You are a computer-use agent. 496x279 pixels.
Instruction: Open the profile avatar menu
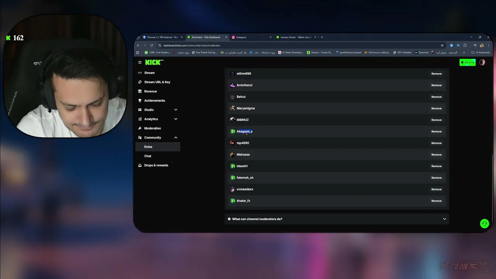click(x=482, y=62)
